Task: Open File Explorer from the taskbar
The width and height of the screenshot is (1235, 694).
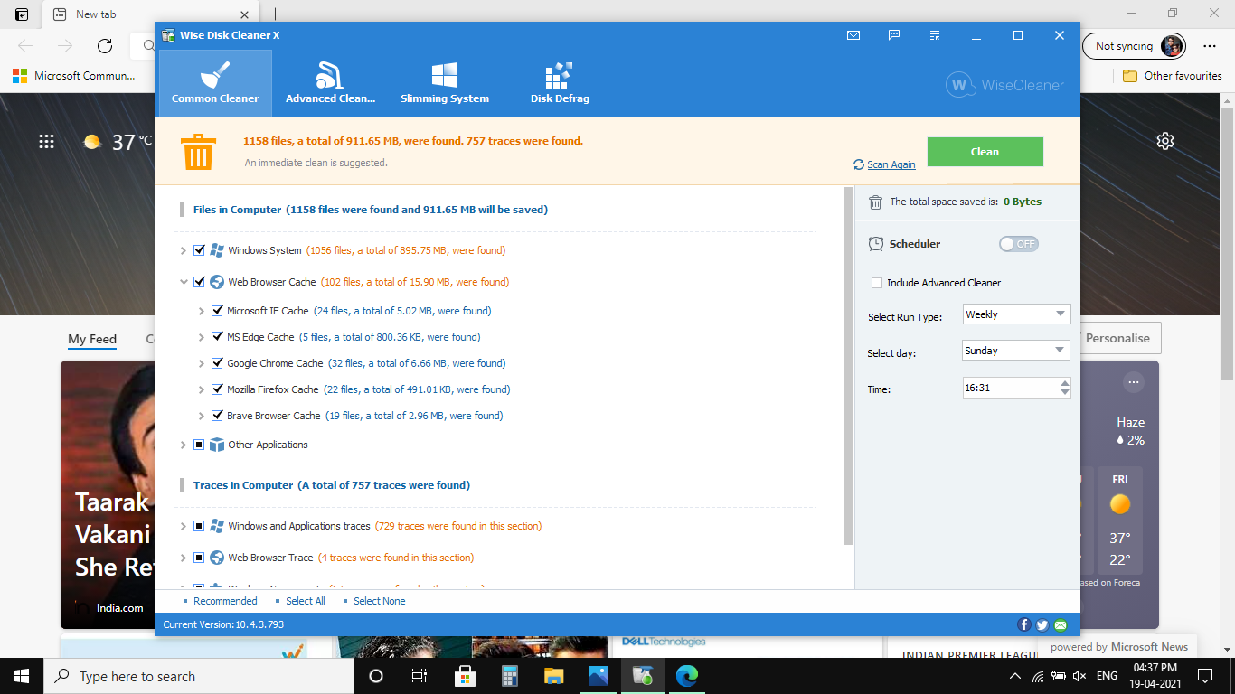Action: (554, 676)
